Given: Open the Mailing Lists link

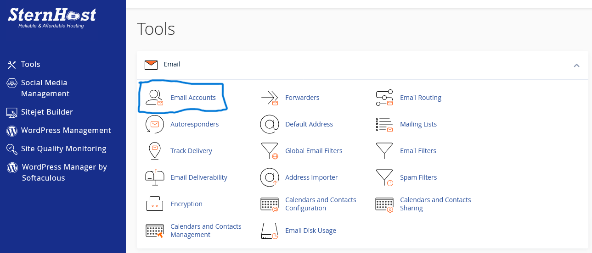Looking at the screenshot, I should [418, 124].
